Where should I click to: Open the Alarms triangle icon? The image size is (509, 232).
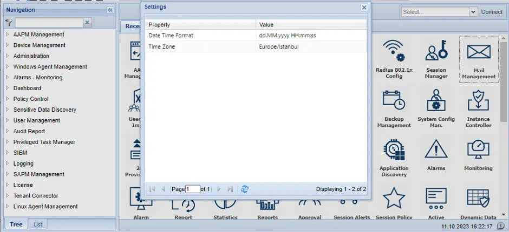click(x=436, y=150)
